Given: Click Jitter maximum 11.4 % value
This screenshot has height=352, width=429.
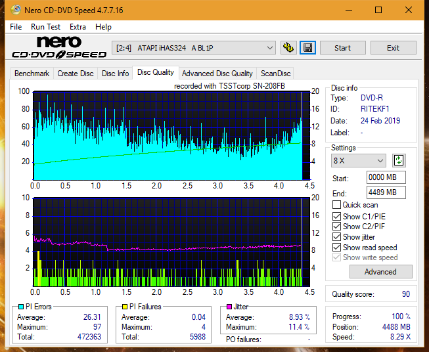Looking at the screenshot, I should (x=299, y=327).
